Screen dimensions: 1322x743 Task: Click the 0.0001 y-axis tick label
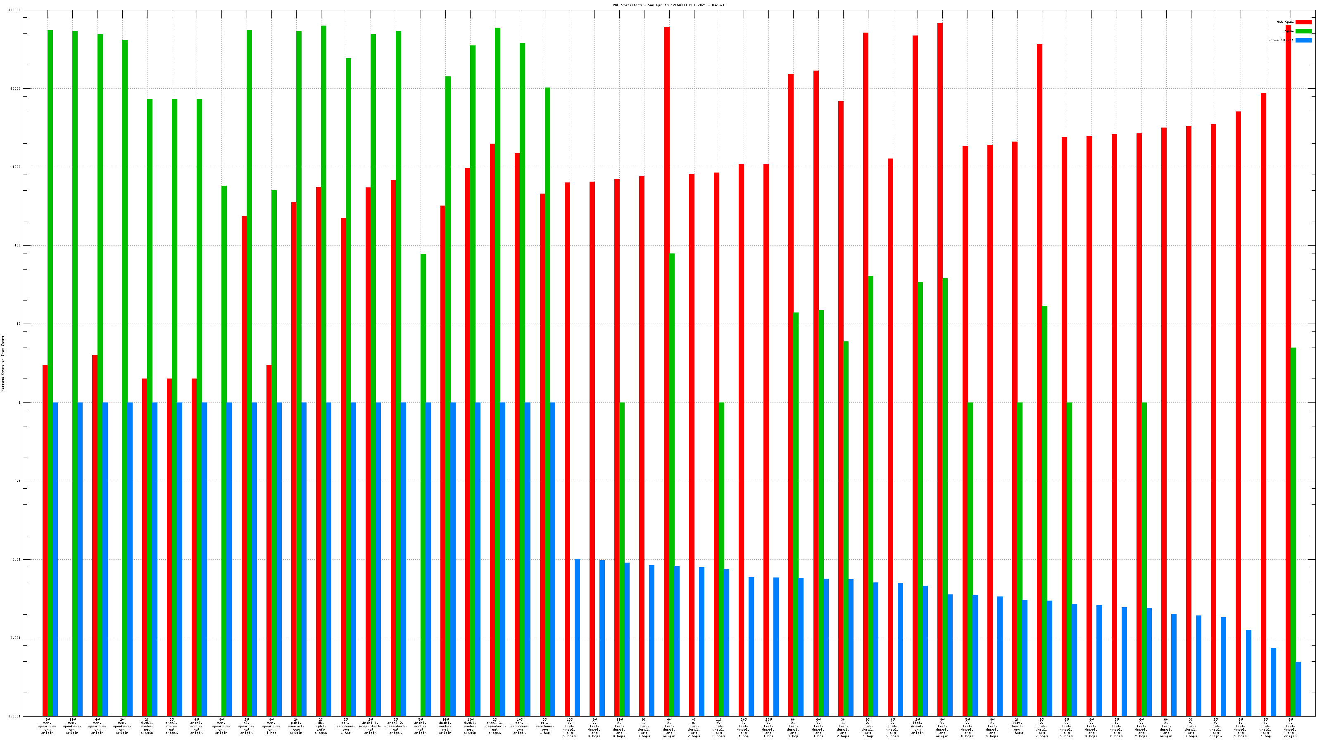coord(15,716)
